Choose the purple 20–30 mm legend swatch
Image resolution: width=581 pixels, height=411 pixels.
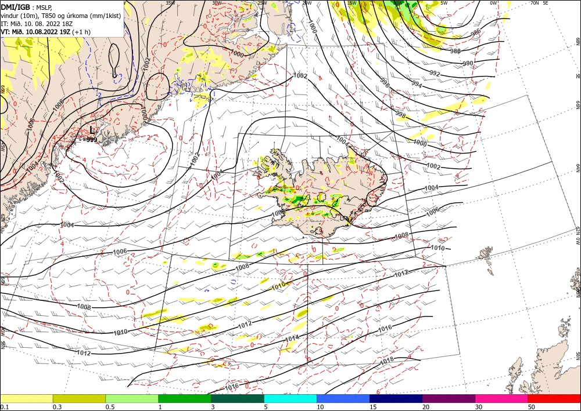[x=449, y=398]
